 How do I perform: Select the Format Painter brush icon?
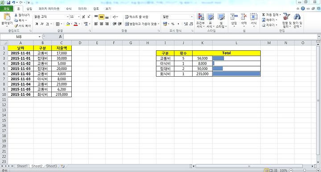(16, 25)
